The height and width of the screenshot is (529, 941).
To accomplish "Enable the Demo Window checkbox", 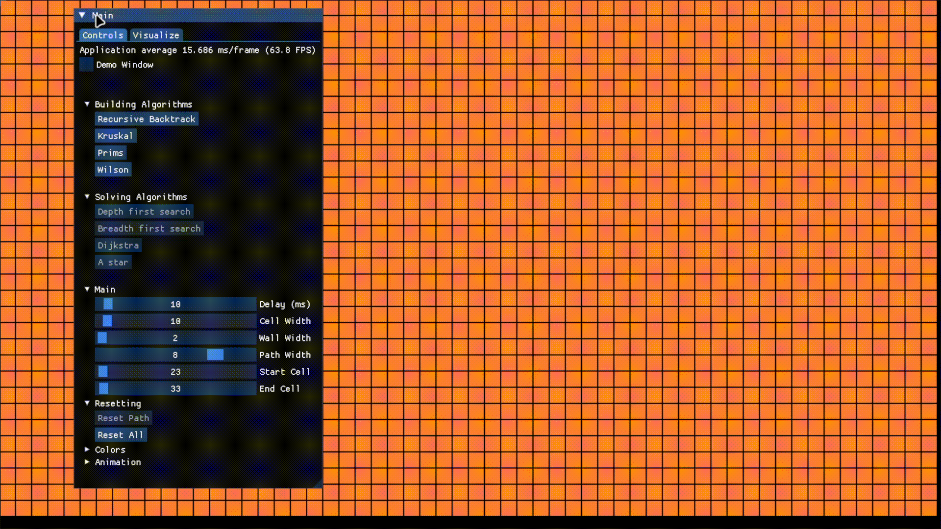I will 86,65.
